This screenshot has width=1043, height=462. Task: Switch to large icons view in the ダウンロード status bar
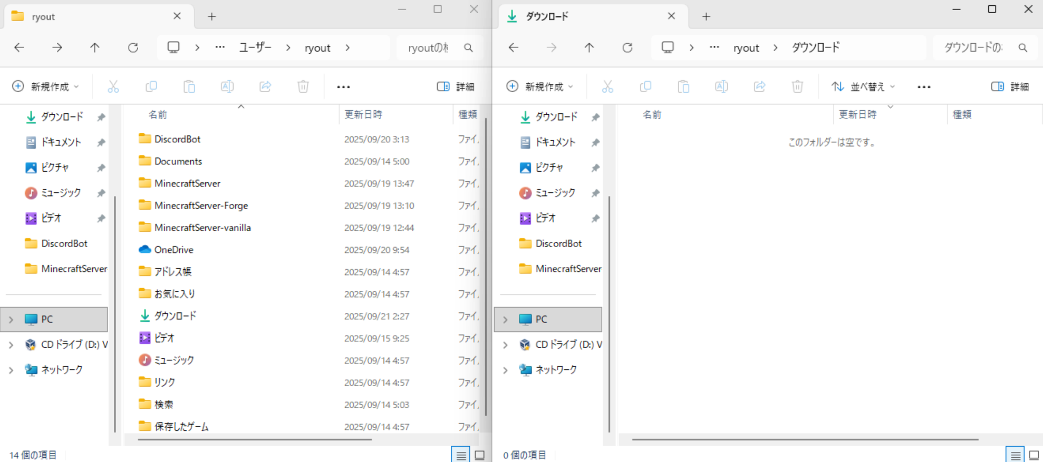click(x=1034, y=455)
